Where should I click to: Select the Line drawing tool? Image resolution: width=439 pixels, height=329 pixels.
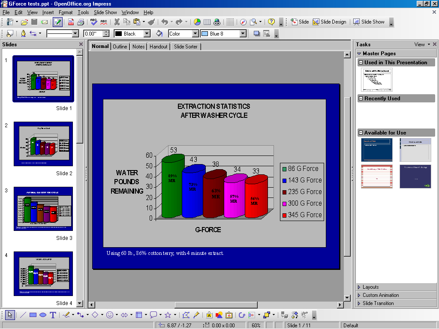click(23, 315)
